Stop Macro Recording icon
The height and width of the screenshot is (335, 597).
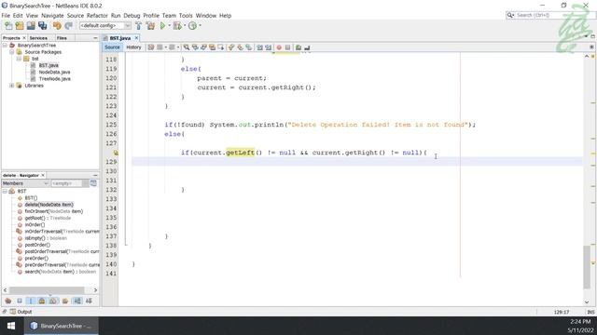click(287, 47)
